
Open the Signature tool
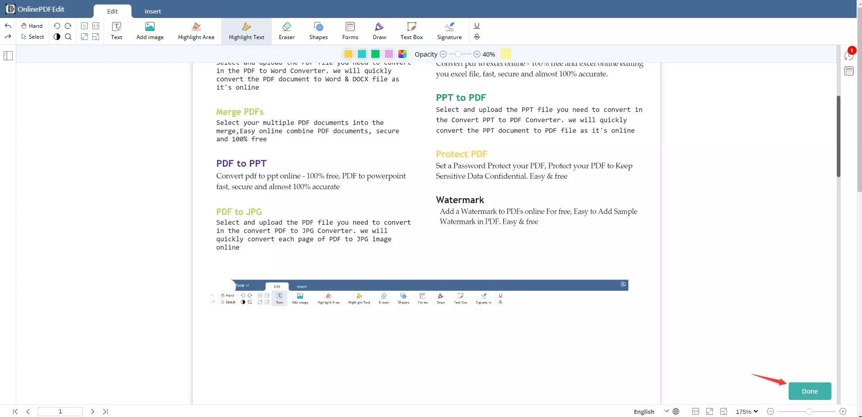[450, 31]
